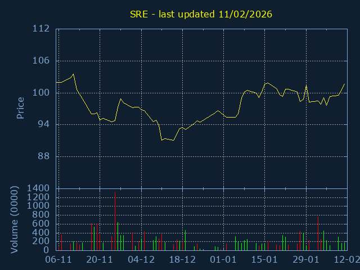360x270 pixels.
Task: Click the Price axis label
Action: [x=21, y=108]
